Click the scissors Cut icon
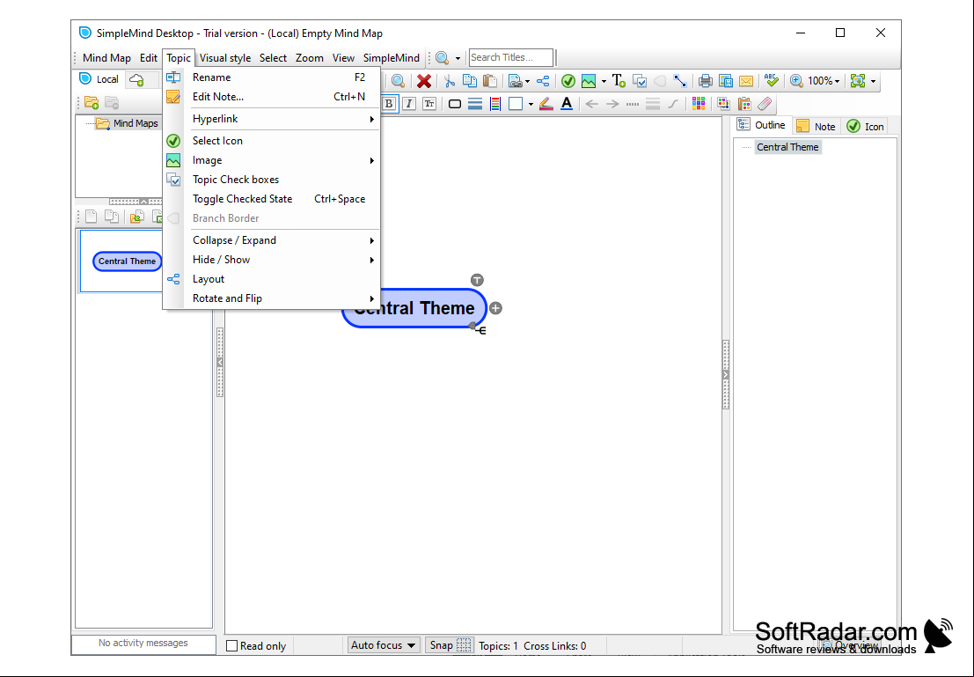 click(449, 81)
